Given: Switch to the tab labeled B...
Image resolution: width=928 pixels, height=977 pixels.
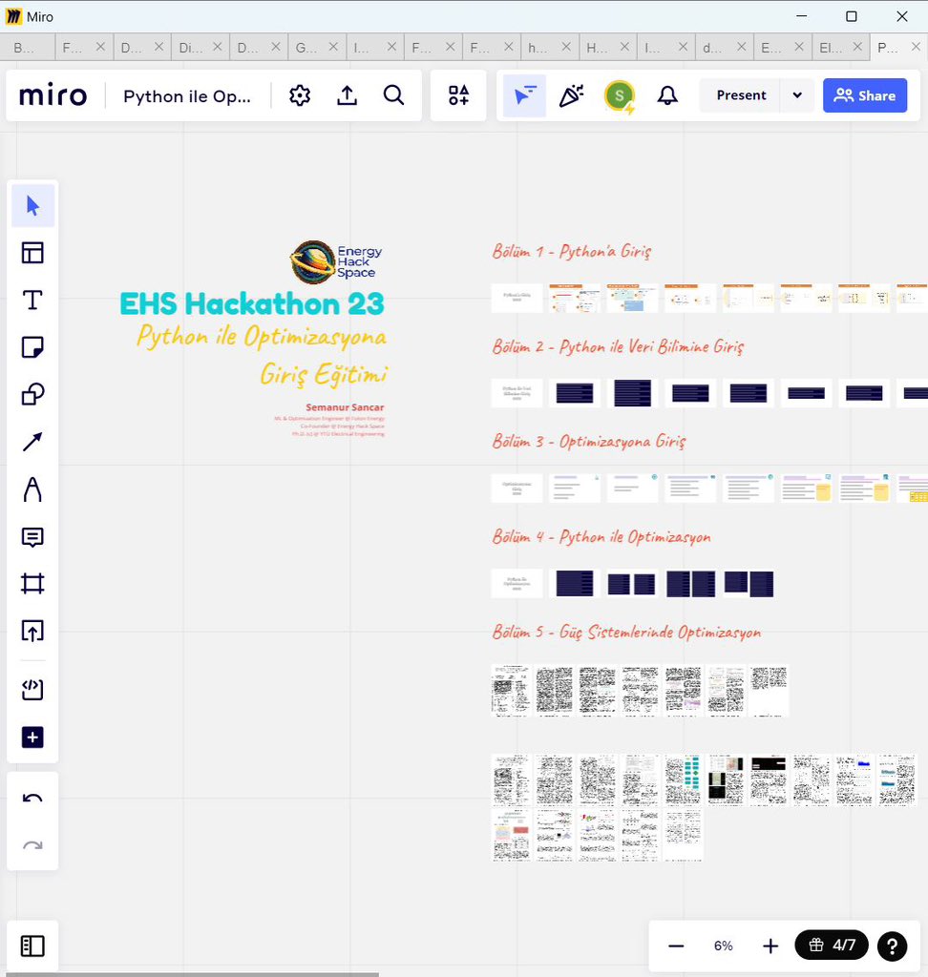Looking at the screenshot, I should (x=28, y=48).
